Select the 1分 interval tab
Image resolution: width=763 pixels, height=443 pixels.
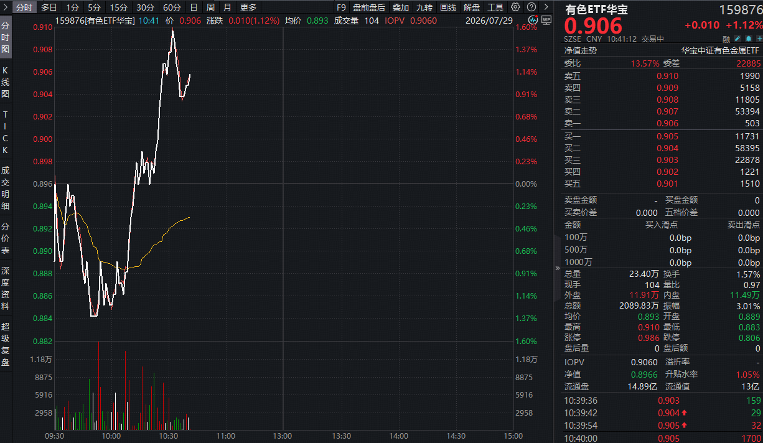click(72, 7)
